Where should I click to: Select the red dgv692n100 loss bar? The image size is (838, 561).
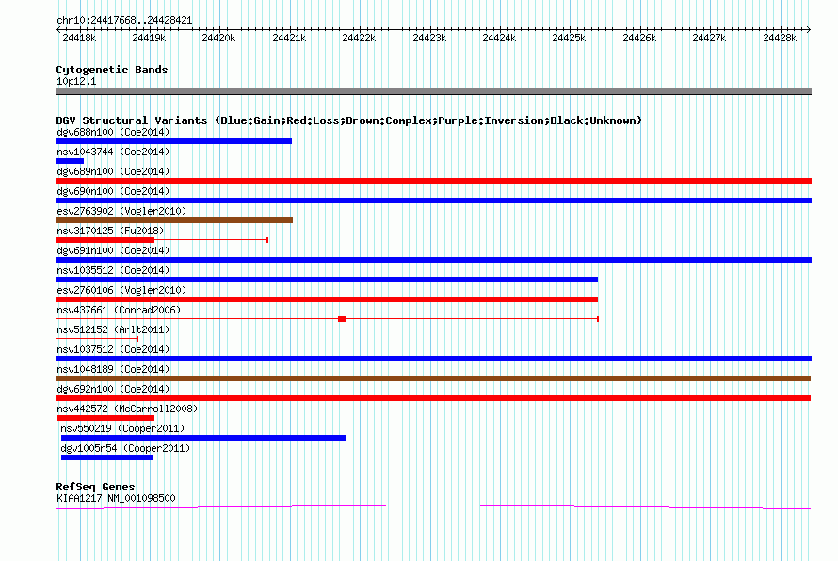coord(433,398)
